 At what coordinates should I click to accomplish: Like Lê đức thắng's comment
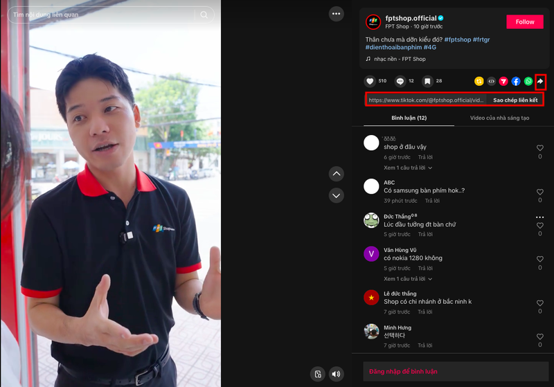point(540,303)
